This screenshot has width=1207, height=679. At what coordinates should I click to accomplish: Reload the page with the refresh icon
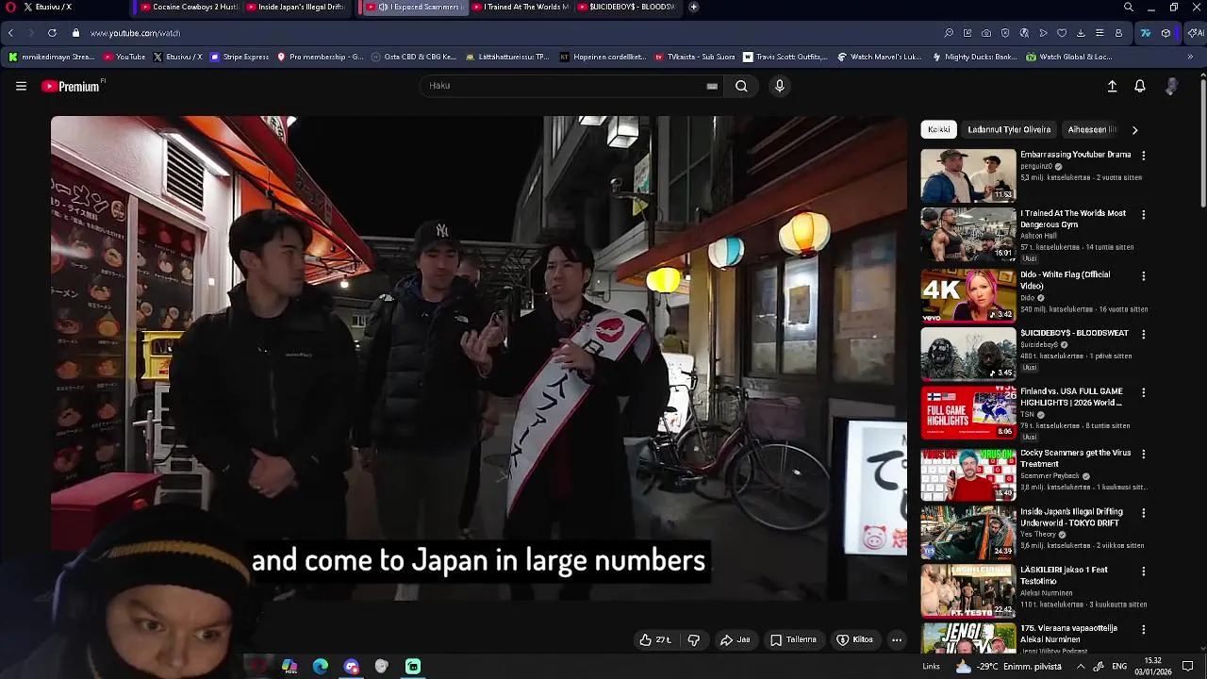tap(52, 33)
